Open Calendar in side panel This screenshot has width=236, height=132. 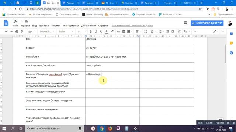(231, 34)
